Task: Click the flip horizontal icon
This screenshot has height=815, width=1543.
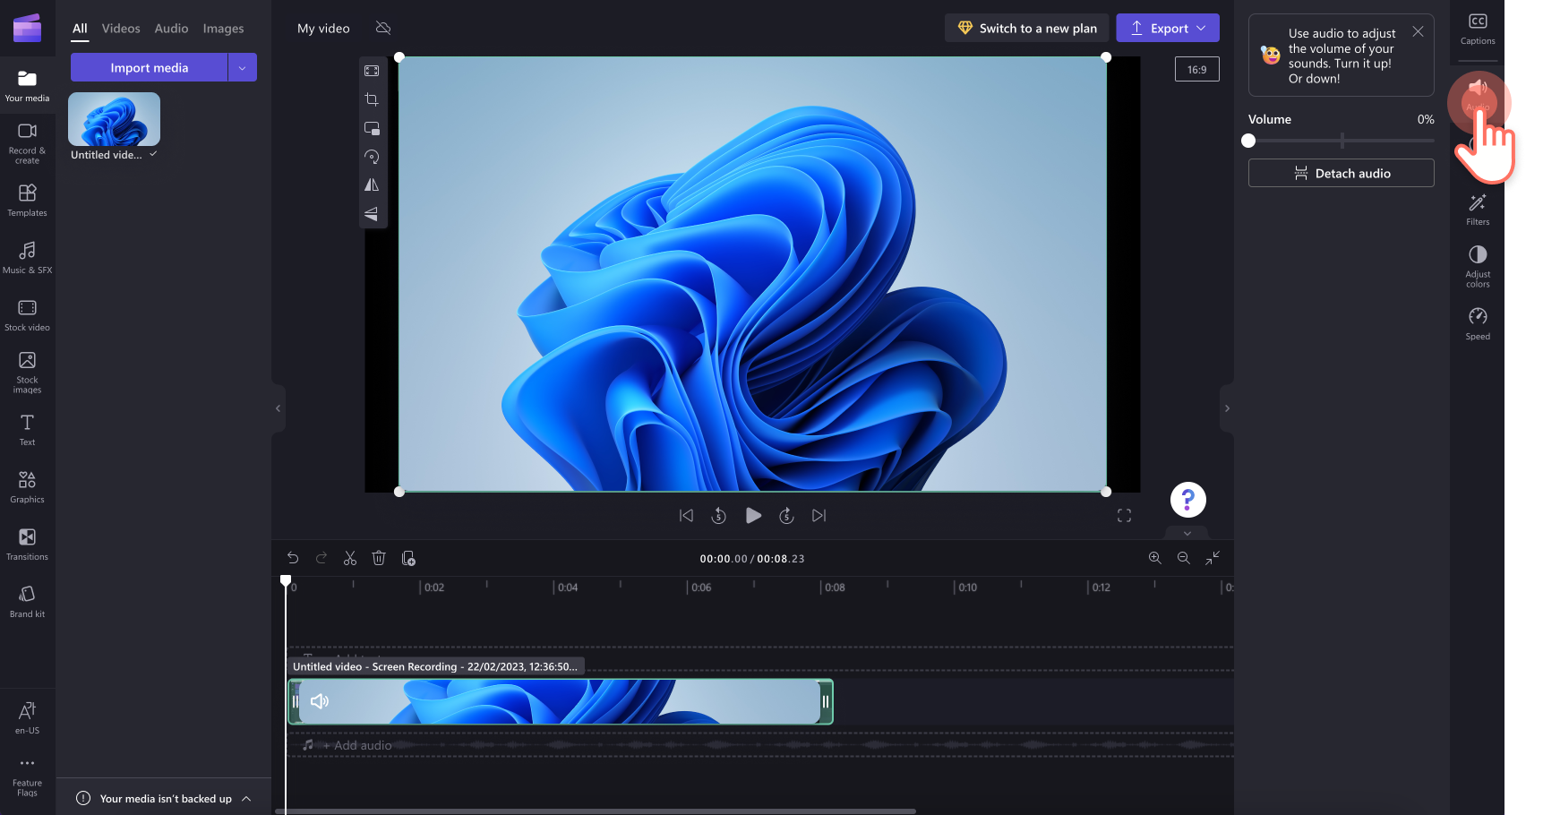Action: pyautogui.click(x=372, y=185)
